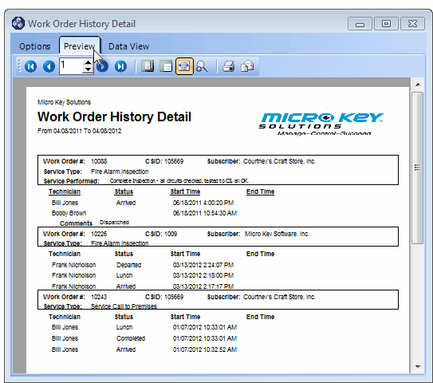This screenshot has height=383, width=433.
Task: Click technician Bobby Brown
Action: (x=69, y=213)
